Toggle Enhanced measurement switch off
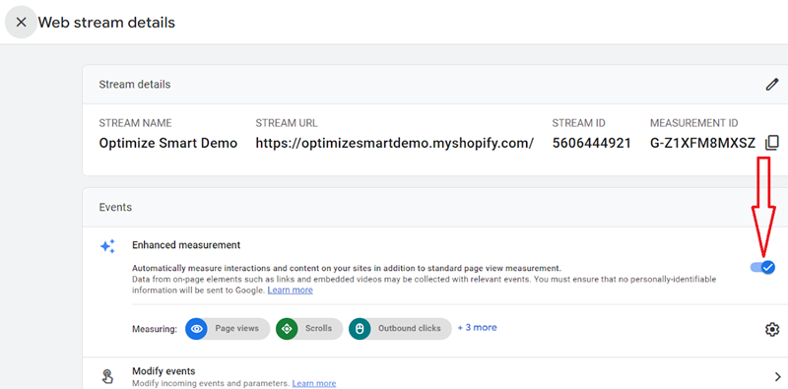 point(762,267)
